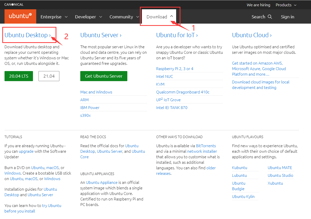Click Burn a DVD on Ubuntu link
Image resolution: width=311 pixels, height=219 pixels.
(x=38, y=168)
